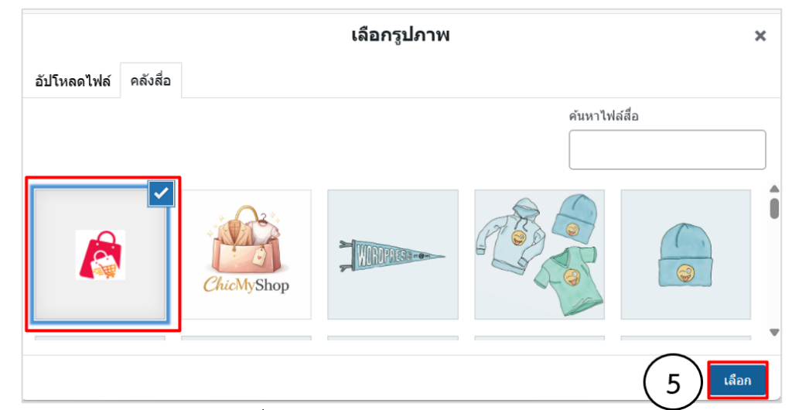Viewport: 792px width, 410px height.
Task: Choose the ChicMyShop logo thumbnail
Action: (246, 255)
